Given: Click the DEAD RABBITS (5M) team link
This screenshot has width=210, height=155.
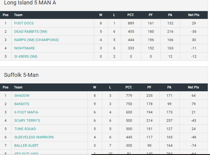Looking at the screenshot, I should point(31,32).
